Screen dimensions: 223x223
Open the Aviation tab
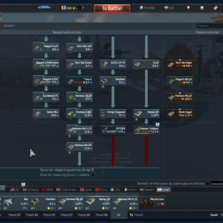click(x=9, y=26)
